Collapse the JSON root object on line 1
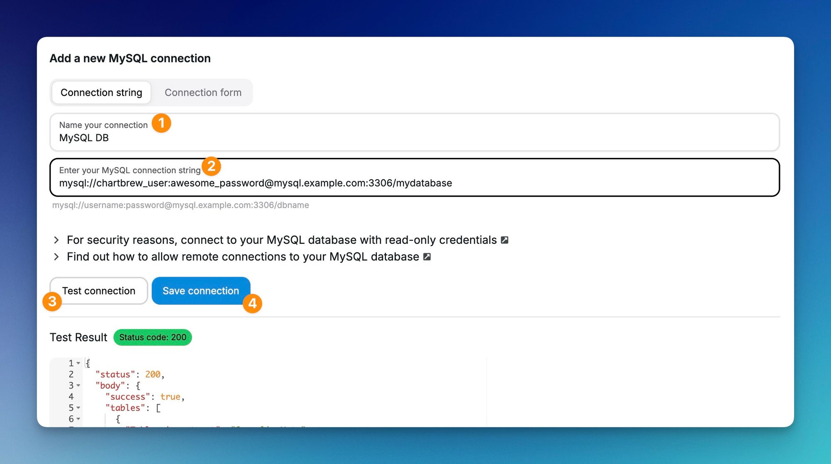Screen dimensions: 831x464 [79, 363]
